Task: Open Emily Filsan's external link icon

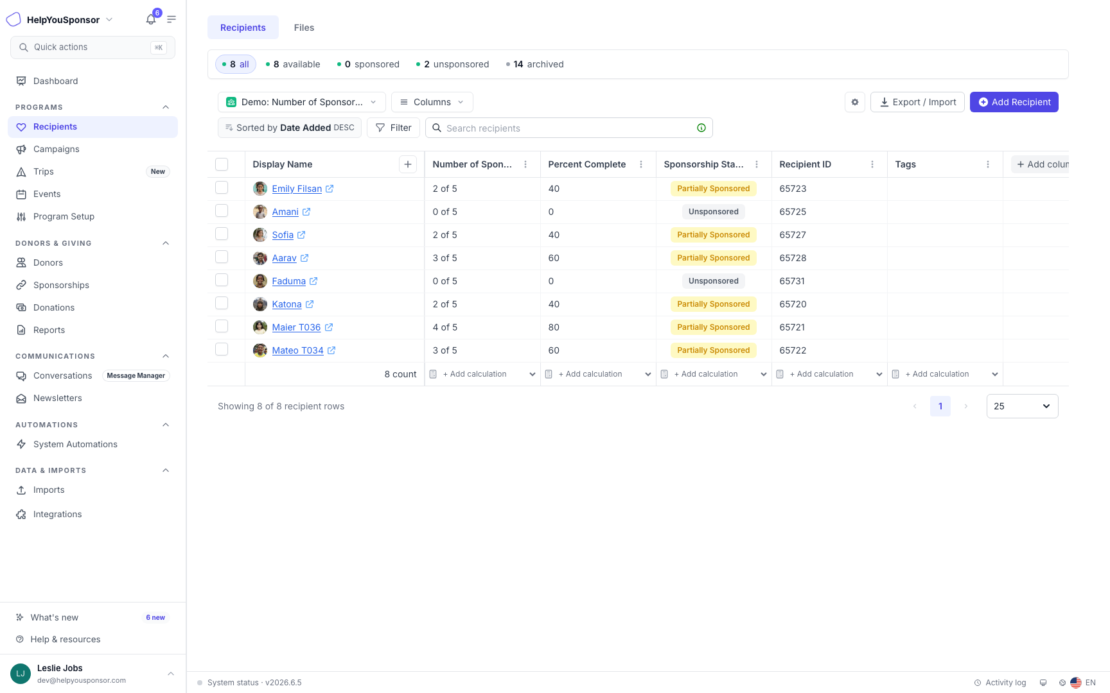Action: click(330, 189)
